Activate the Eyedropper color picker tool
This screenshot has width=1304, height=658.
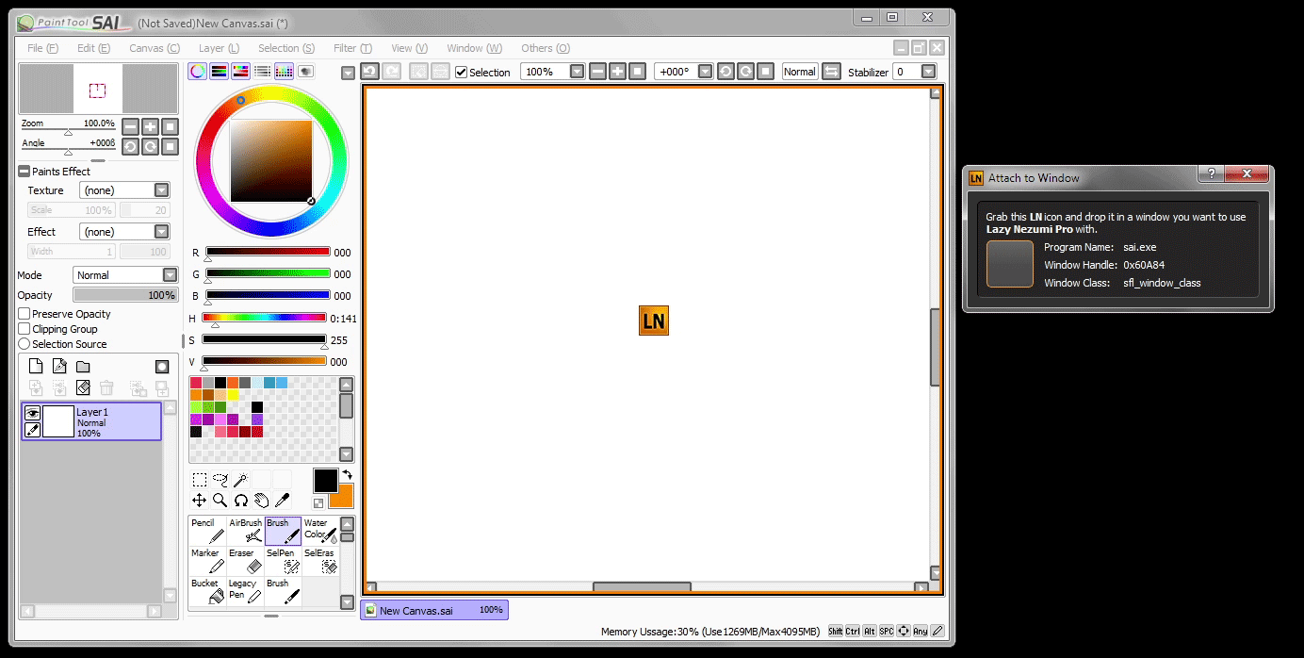(282, 501)
